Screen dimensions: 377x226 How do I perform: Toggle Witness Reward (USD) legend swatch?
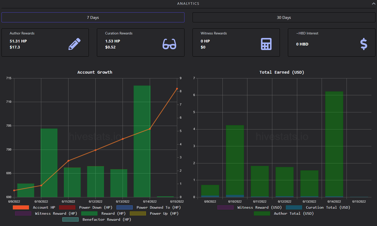coord(225,207)
